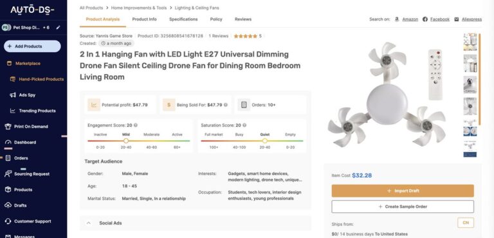Image resolution: width=494 pixels, height=238 pixels.
Task: Click the Engagement Score help icon
Action: point(136,125)
